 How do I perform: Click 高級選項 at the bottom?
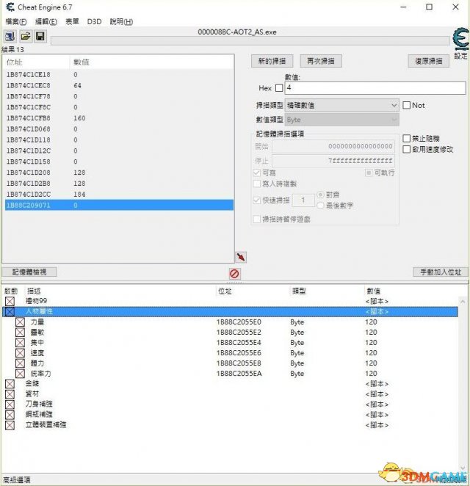tap(16, 480)
